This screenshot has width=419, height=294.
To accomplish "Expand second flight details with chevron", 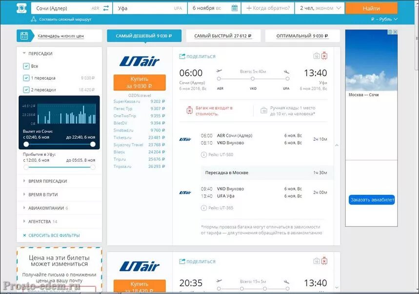I will coord(337,288).
